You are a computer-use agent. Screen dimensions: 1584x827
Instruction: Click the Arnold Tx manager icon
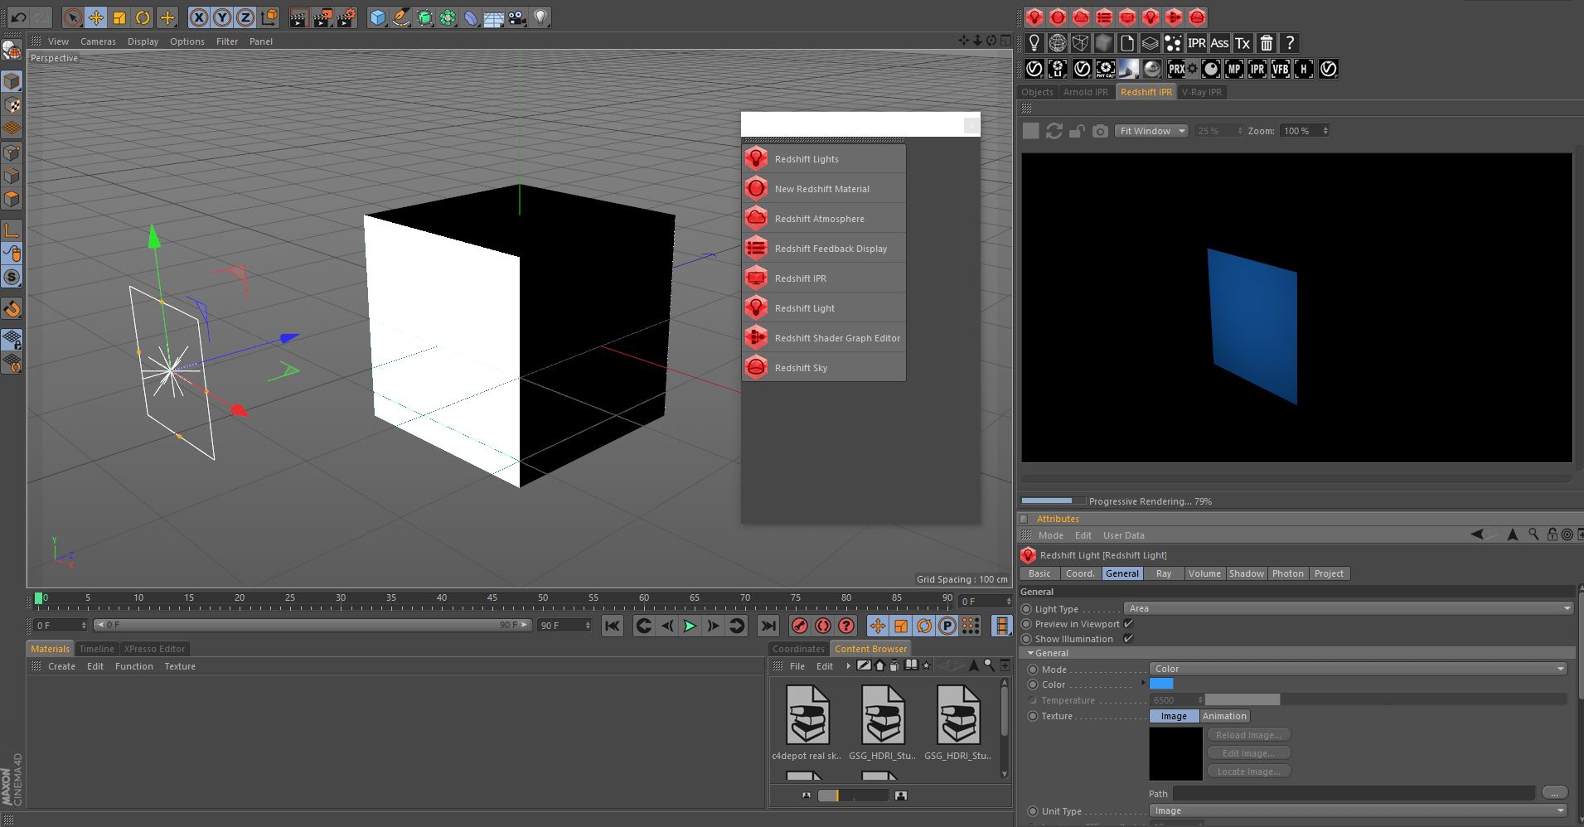point(1242,43)
